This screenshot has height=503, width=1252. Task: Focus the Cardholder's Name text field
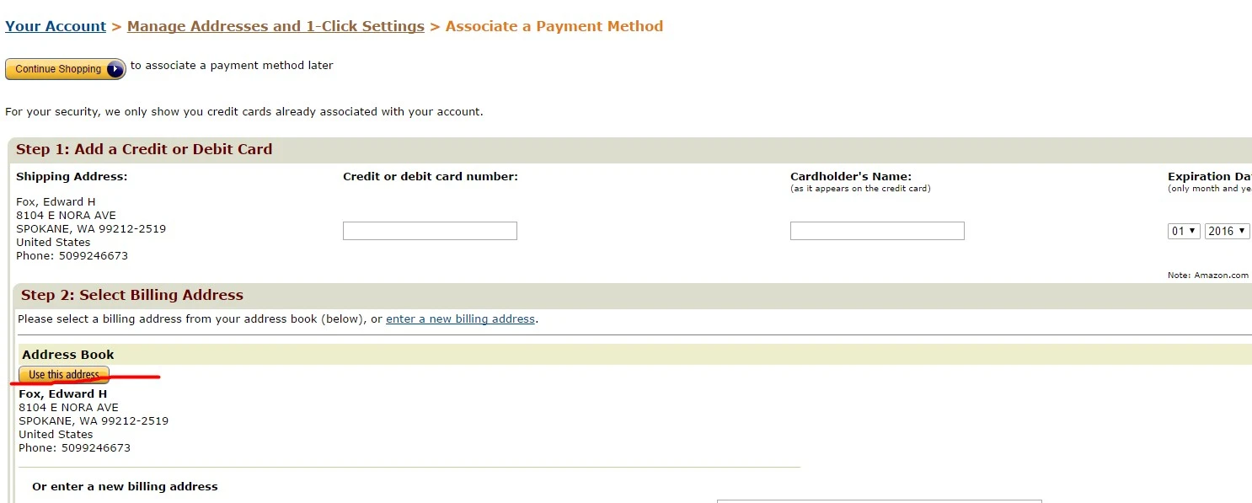(877, 231)
